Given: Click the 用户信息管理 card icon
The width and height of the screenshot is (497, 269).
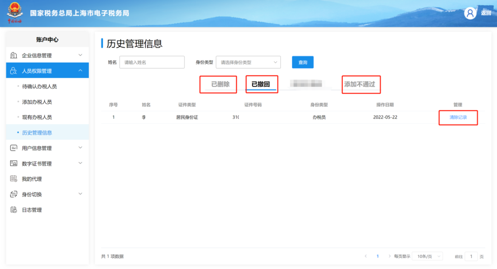Looking at the screenshot, I should (14, 148).
